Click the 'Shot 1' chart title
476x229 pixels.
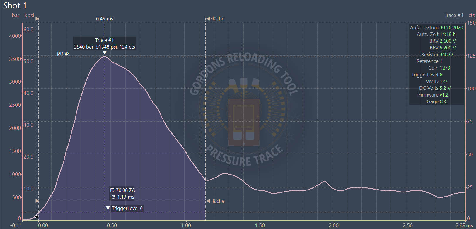(x=15, y=6)
